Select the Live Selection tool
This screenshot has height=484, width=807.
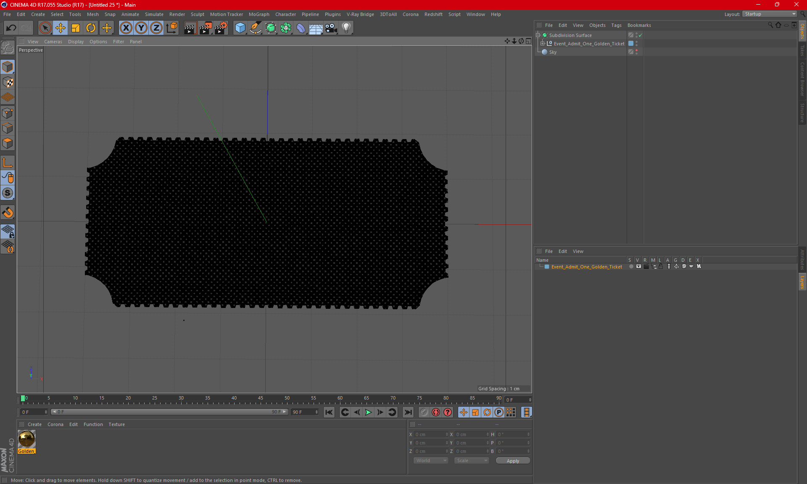coord(45,28)
